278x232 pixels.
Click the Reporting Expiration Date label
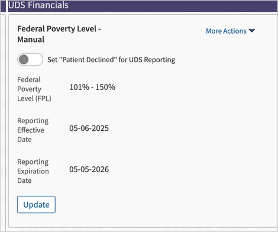(x=33, y=171)
